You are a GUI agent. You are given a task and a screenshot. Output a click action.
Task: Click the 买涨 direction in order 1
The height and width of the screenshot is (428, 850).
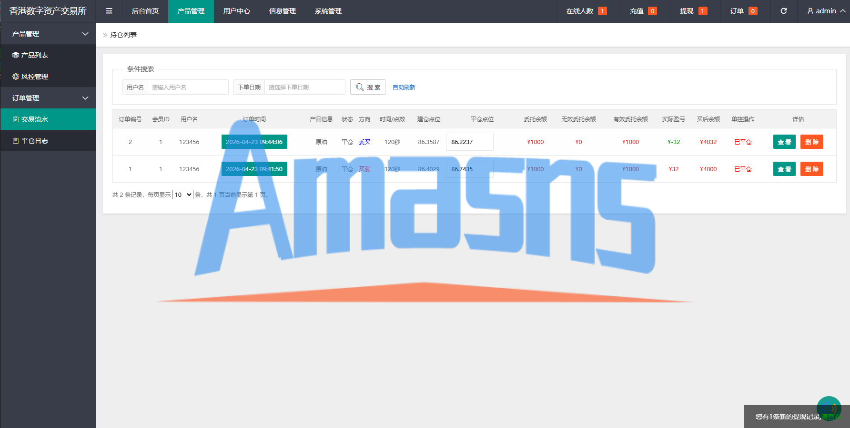click(364, 169)
